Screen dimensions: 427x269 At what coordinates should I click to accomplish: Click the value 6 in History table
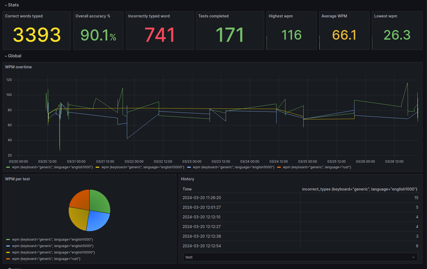[x=417, y=246]
